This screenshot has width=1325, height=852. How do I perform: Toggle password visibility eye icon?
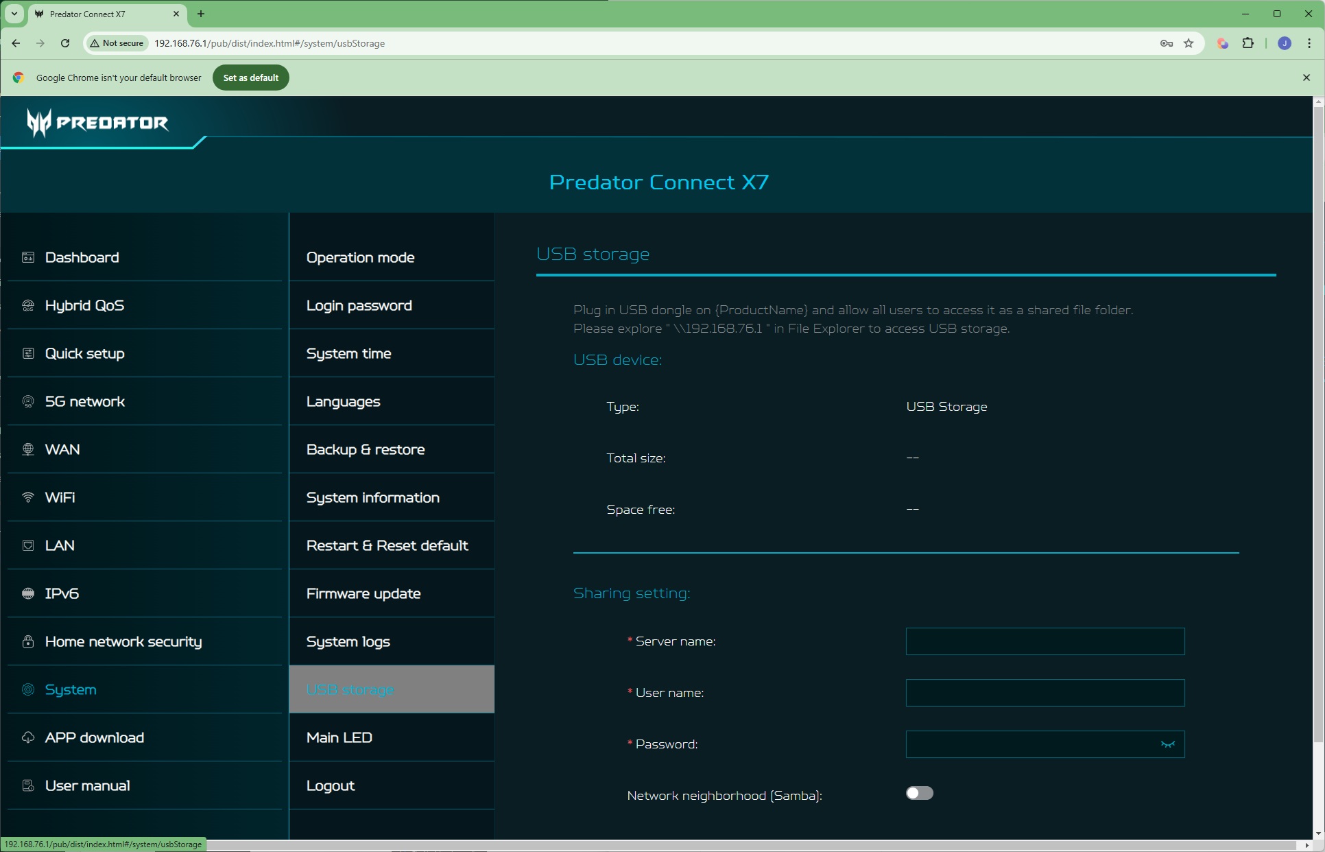tap(1167, 744)
